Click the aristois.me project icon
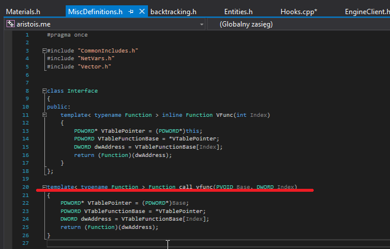Image resolution: width=390 pixels, height=249 pixels. pyautogui.click(x=11, y=25)
